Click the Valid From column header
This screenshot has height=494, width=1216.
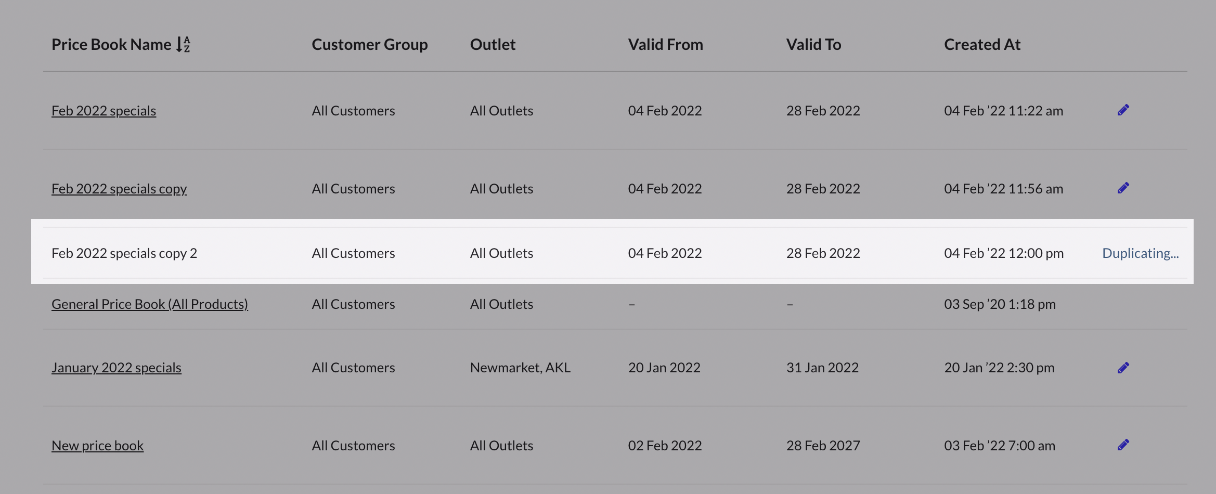[665, 45]
